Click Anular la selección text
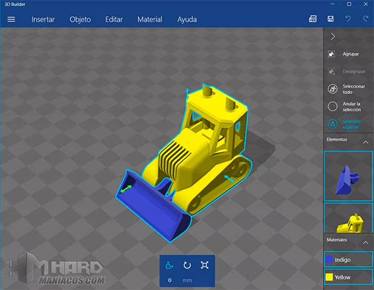Image resolution: width=374 pixels, height=290 pixels. (x=352, y=106)
